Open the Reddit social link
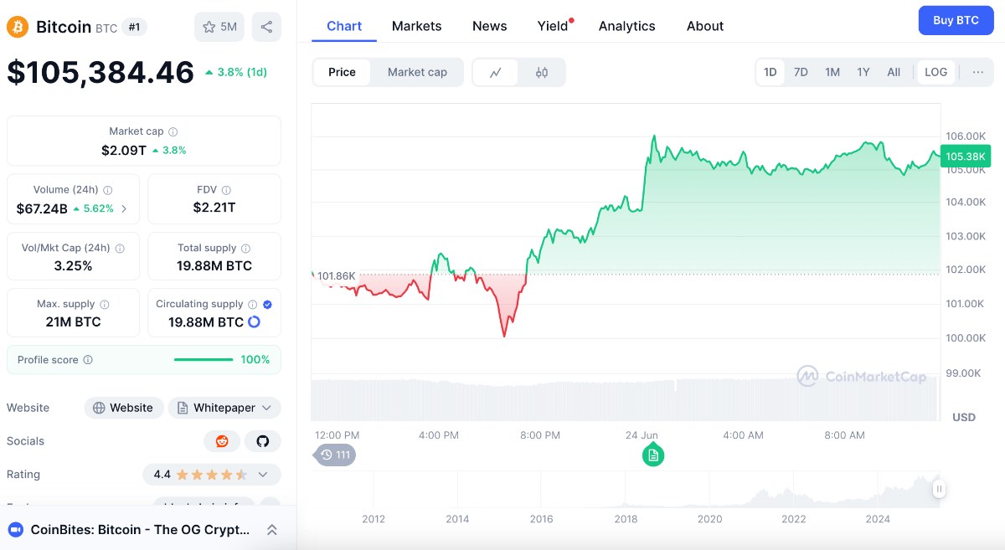The height and width of the screenshot is (550, 1005). pos(222,441)
